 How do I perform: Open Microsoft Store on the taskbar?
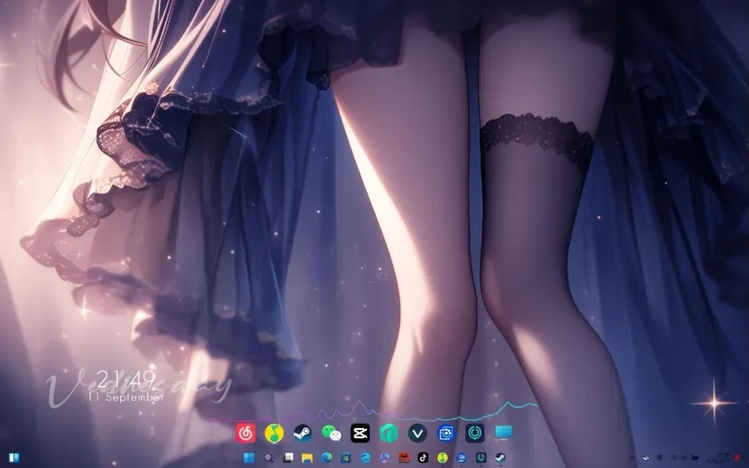pyautogui.click(x=346, y=458)
